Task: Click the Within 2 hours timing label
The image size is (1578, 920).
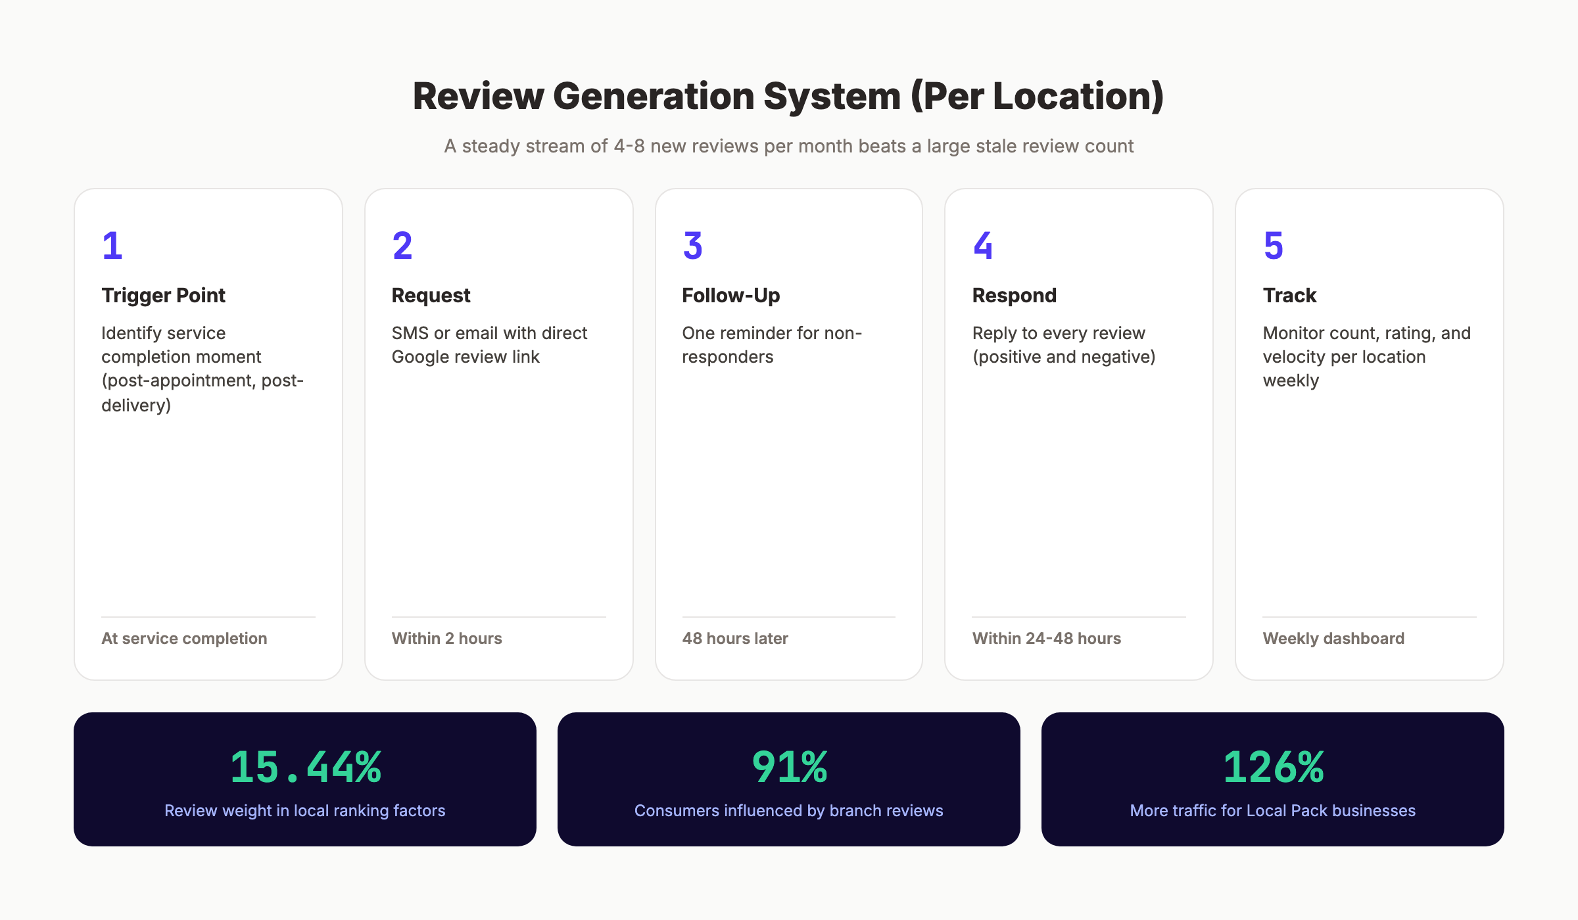Action: click(x=446, y=638)
